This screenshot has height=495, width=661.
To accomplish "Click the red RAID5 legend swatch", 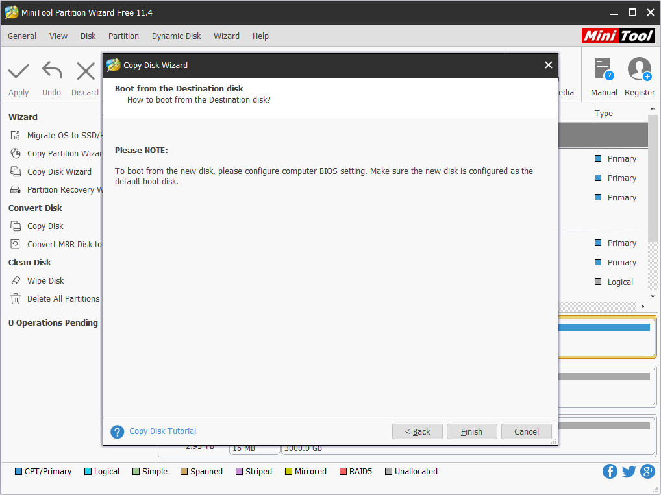I will pyautogui.click(x=343, y=471).
